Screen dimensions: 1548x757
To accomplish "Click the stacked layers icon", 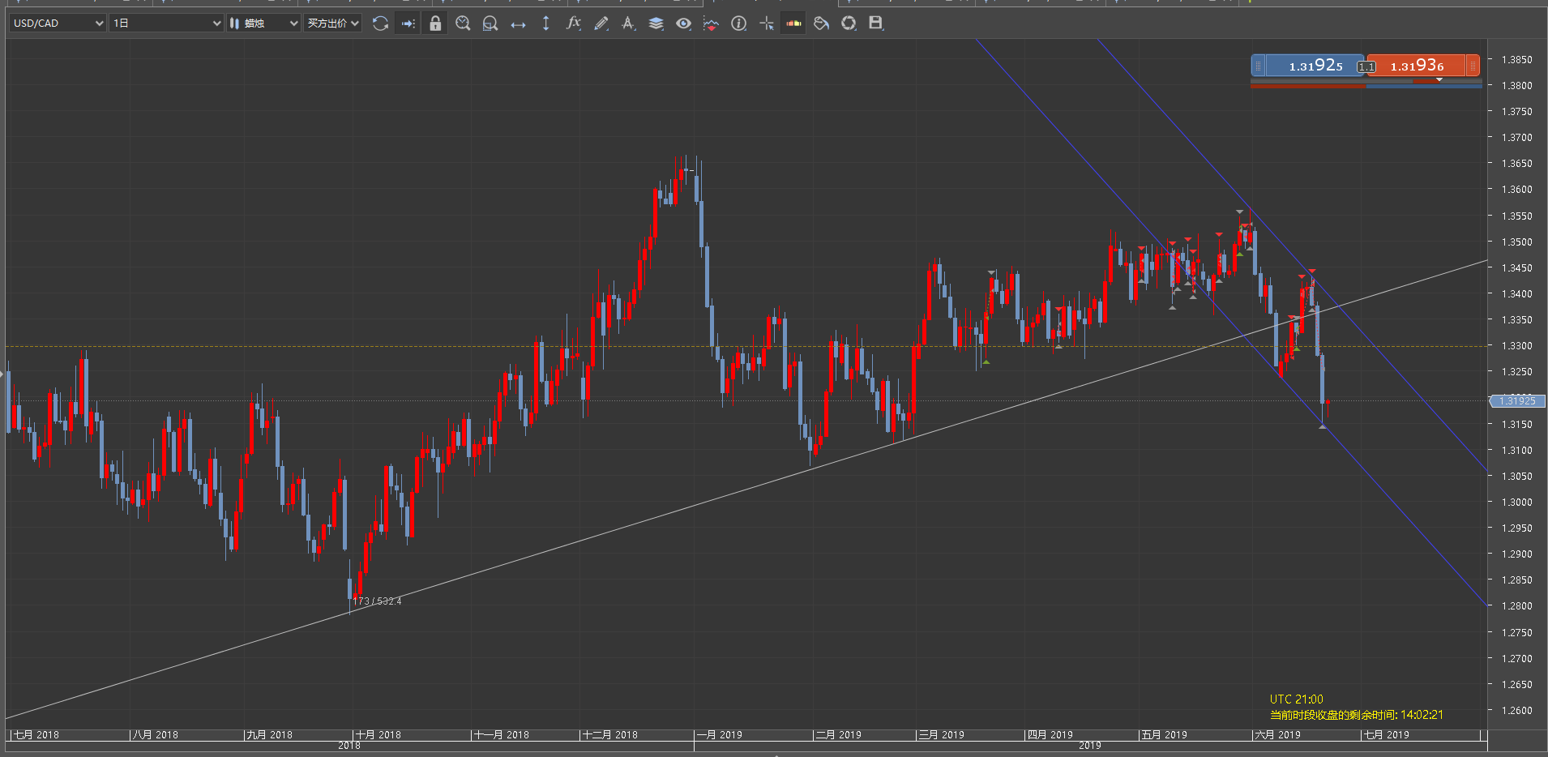I will pyautogui.click(x=656, y=24).
